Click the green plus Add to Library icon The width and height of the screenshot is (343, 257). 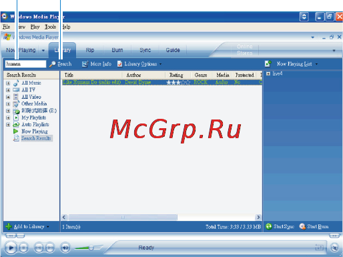tap(9, 226)
